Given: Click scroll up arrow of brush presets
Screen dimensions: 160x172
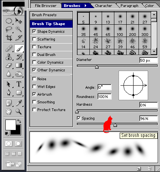Looking at the screenshot, I should [x=154, y=15].
